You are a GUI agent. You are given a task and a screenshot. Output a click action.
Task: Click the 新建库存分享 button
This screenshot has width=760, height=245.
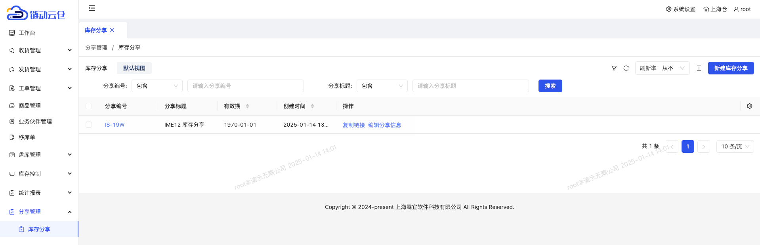(731, 68)
